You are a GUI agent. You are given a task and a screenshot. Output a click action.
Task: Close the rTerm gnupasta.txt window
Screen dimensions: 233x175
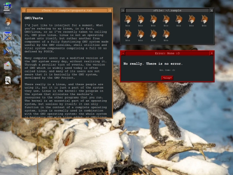pos(110,10)
